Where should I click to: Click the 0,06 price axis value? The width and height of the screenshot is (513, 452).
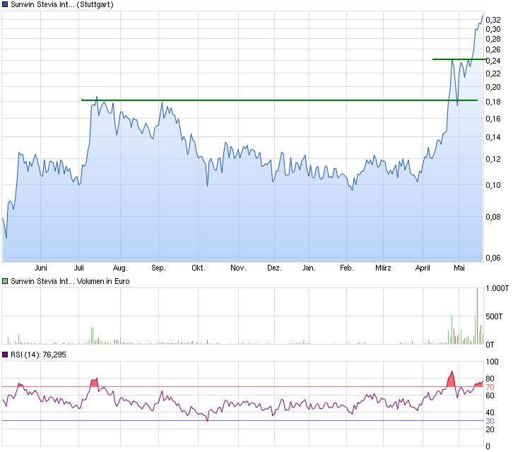(x=493, y=258)
